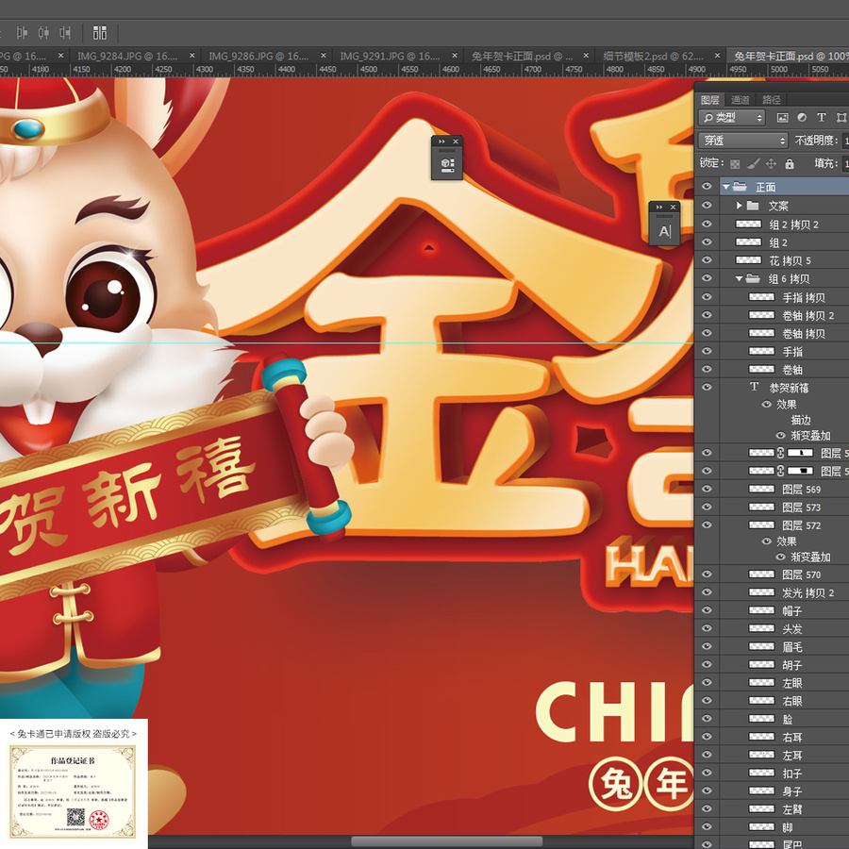Filter layers by text type
This screenshot has width=849, height=849.
point(822,118)
